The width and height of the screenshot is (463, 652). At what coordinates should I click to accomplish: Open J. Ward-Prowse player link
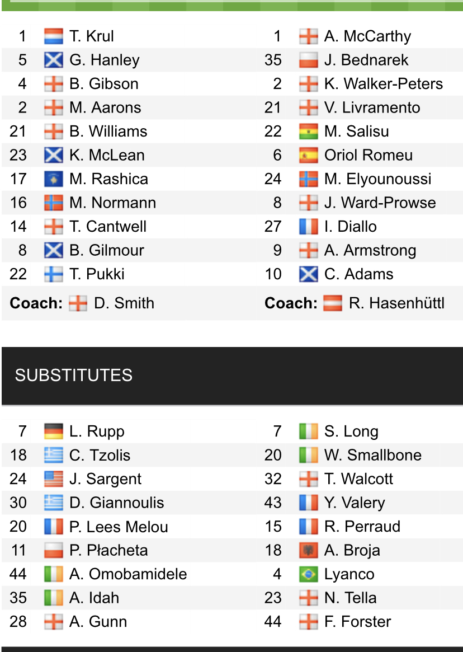click(380, 203)
